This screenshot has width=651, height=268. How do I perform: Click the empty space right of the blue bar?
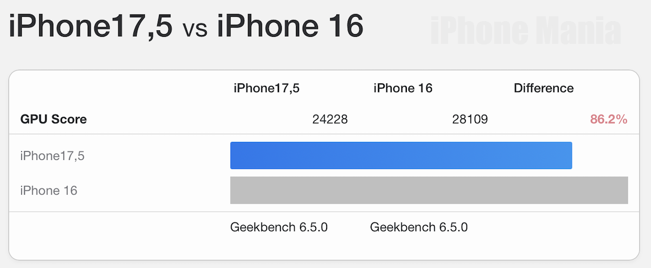point(600,155)
